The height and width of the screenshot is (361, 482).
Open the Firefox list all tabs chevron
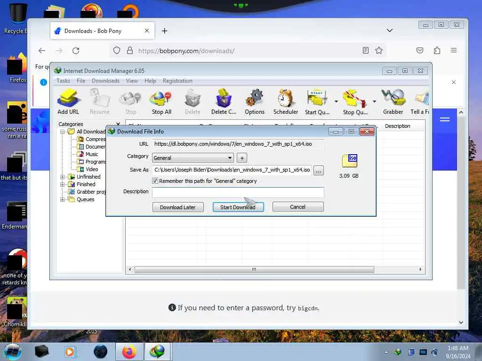(x=389, y=31)
